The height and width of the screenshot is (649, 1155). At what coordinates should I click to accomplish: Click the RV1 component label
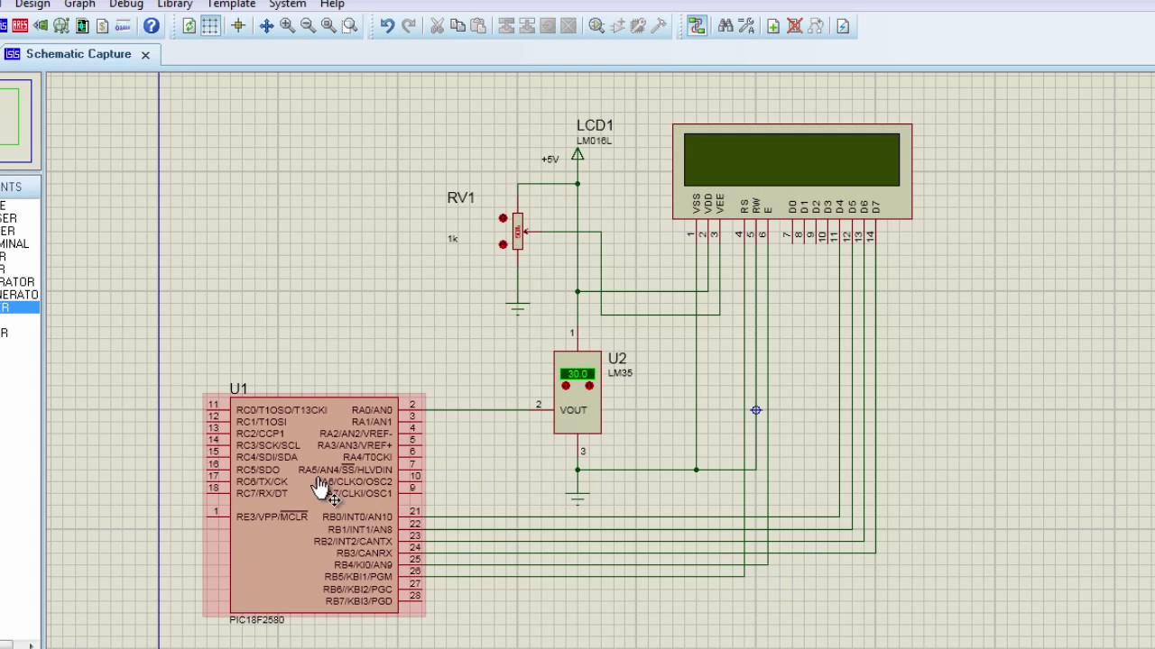click(x=460, y=197)
